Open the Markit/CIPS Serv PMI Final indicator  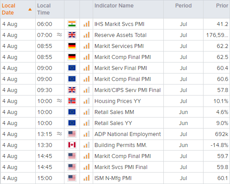click(128, 90)
